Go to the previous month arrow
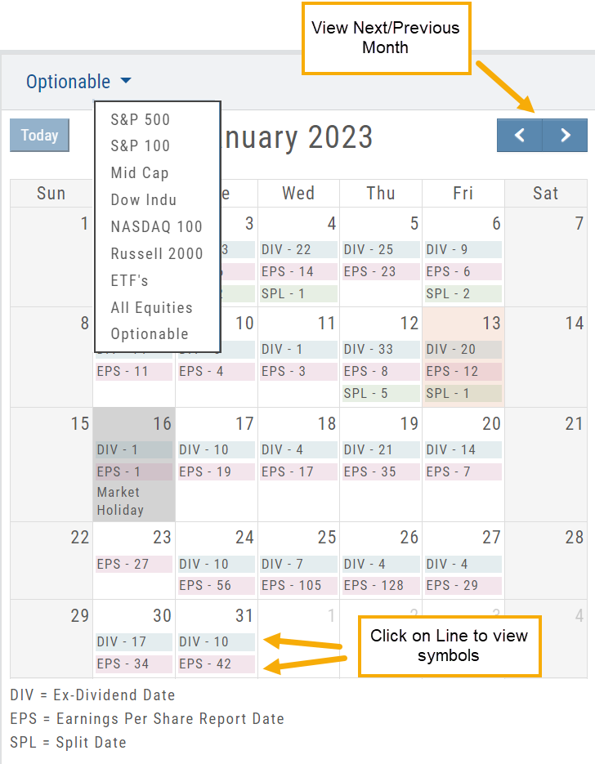Screen dimensions: 595x764 coord(519,136)
